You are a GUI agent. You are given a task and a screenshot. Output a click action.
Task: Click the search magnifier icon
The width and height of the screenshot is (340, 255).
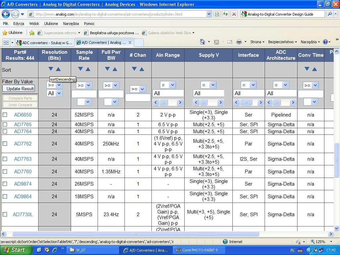330,14
